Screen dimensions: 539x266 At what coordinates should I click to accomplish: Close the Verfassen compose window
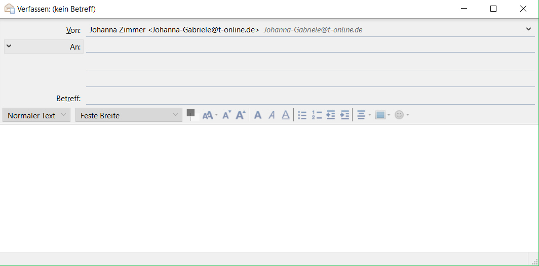523,9
